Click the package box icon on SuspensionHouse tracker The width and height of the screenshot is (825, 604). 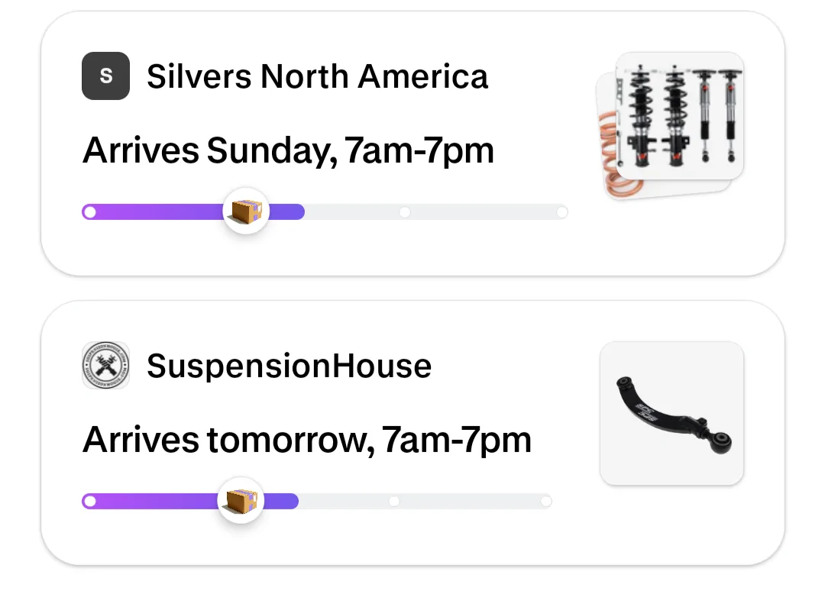241,500
